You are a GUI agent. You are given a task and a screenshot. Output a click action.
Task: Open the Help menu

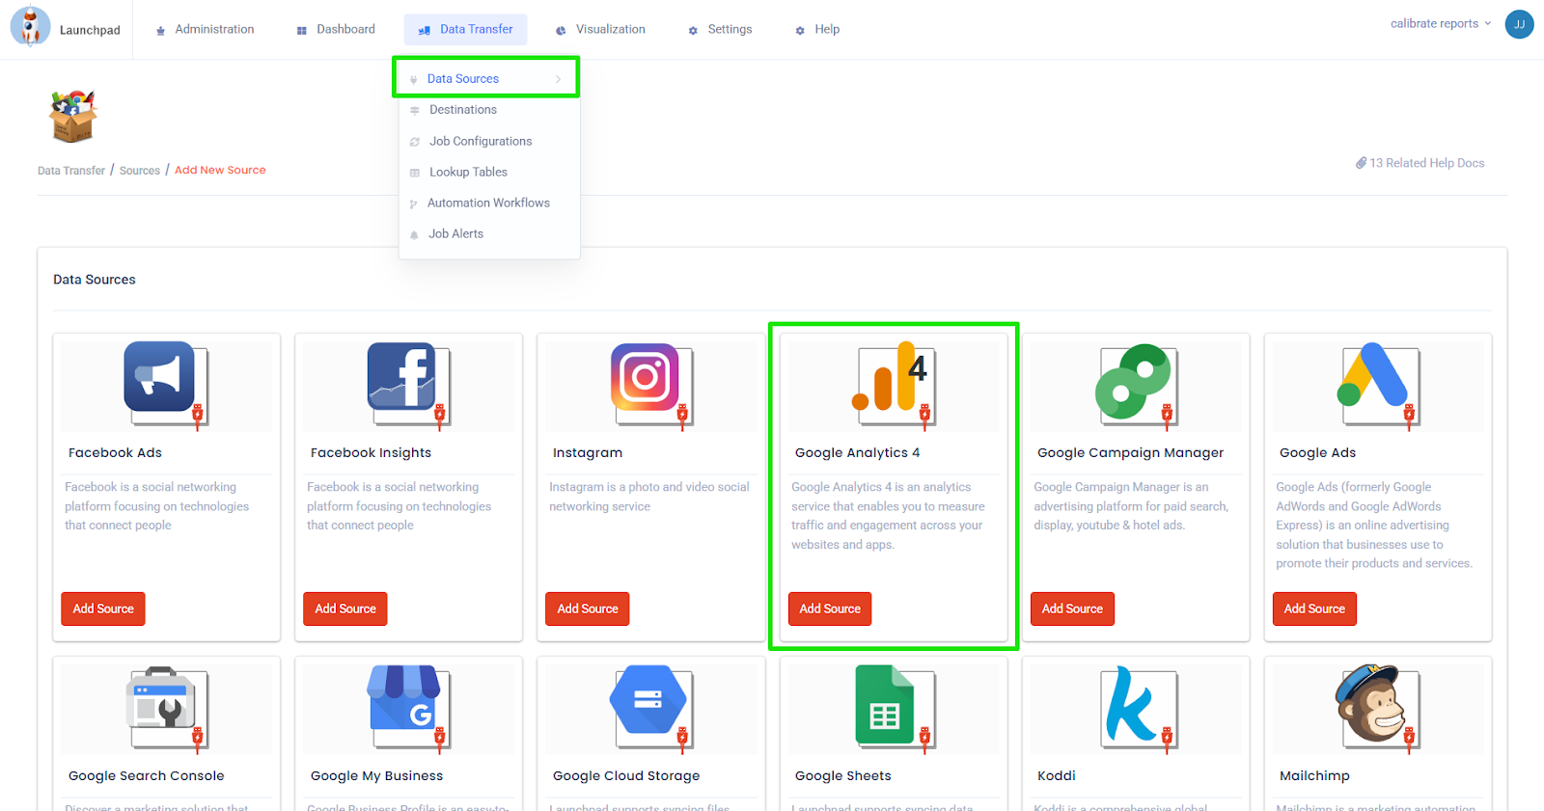[817, 29]
